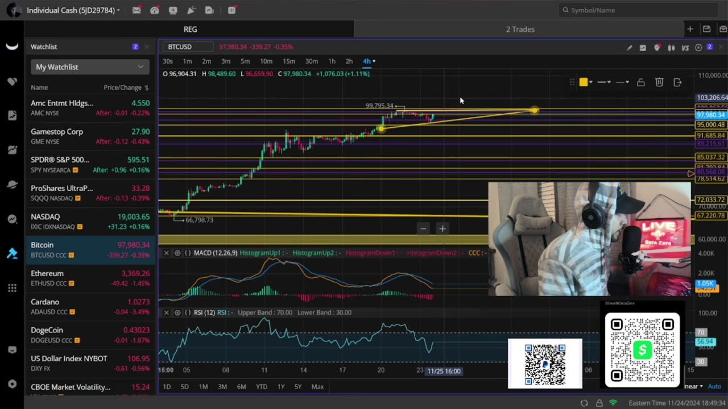Click the chart snapshot icon in chart toolbar
This screenshot has width=728, height=409.
pyautogui.click(x=643, y=48)
